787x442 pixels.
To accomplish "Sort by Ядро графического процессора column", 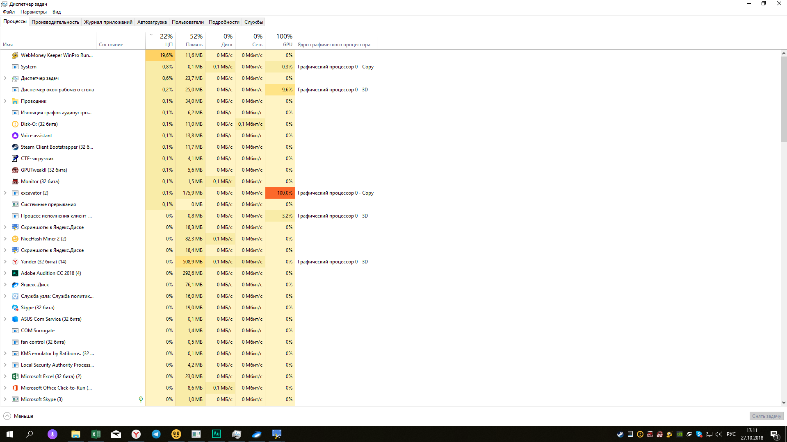I will click(x=336, y=41).
